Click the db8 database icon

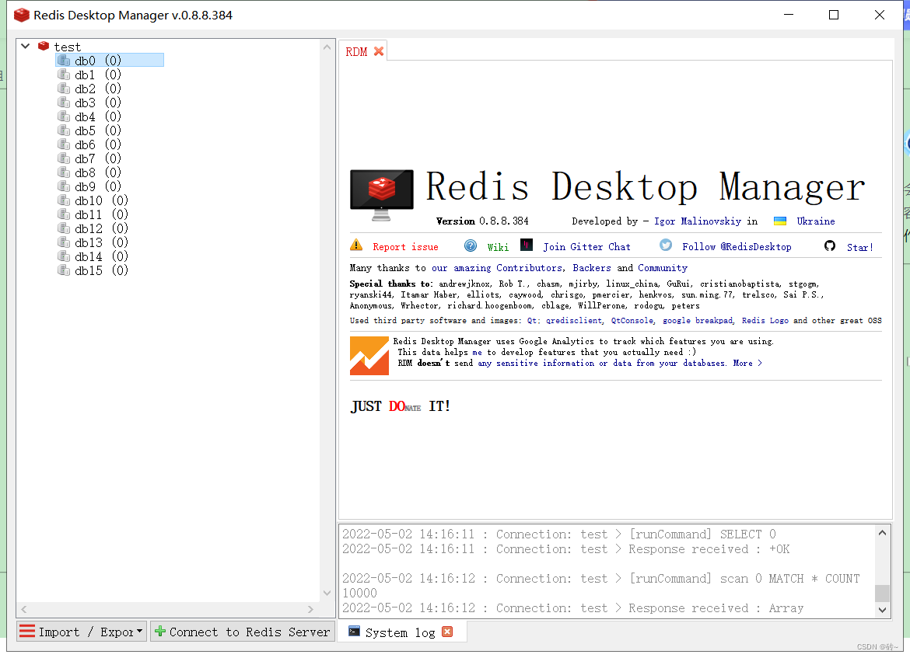pyautogui.click(x=64, y=172)
